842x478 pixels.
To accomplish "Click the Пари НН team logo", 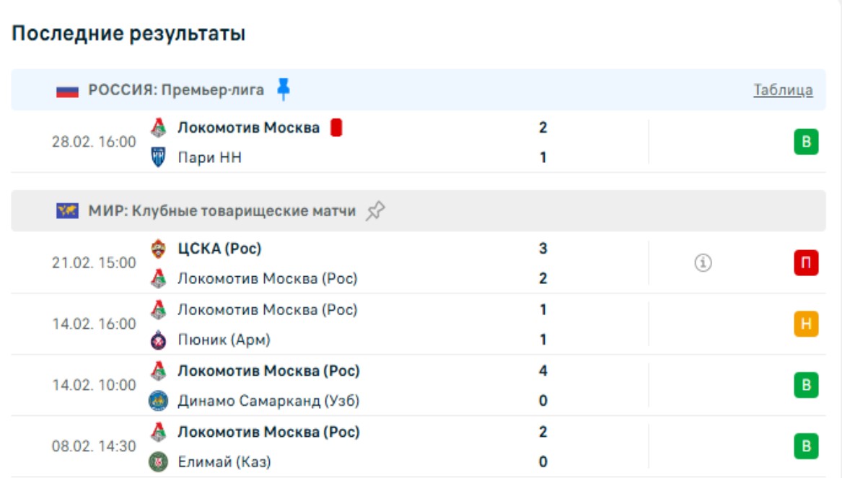I will [158, 157].
